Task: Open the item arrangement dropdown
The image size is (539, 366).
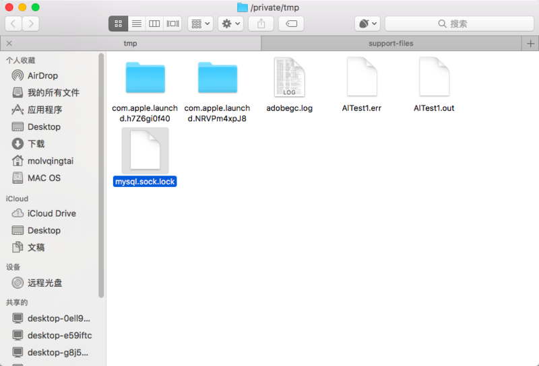Action: point(200,24)
